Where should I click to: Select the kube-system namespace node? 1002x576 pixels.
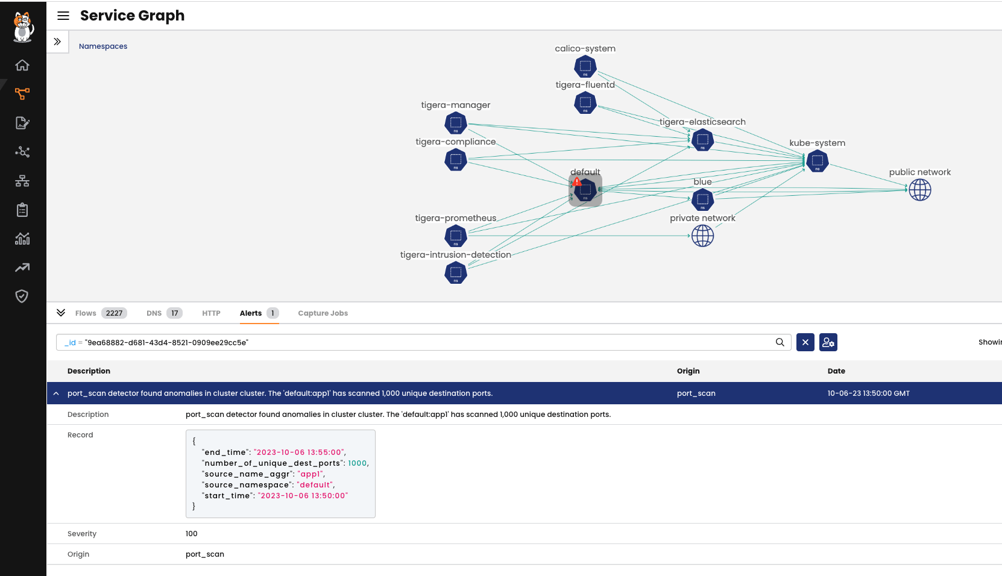pos(818,161)
